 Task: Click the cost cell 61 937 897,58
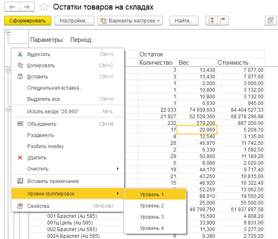[x=240, y=209]
